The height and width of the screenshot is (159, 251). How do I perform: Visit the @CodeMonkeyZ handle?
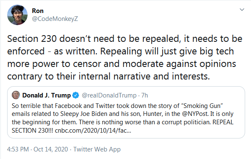pyautogui.click(x=55, y=19)
